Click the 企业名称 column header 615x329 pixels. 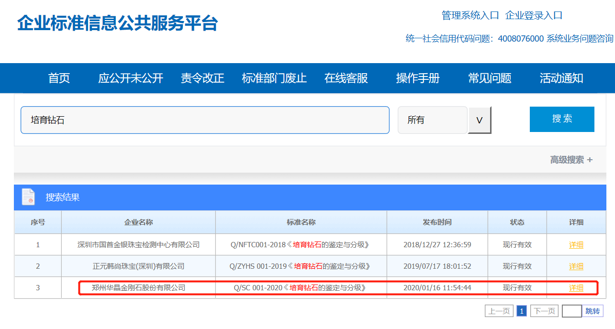(138, 222)
